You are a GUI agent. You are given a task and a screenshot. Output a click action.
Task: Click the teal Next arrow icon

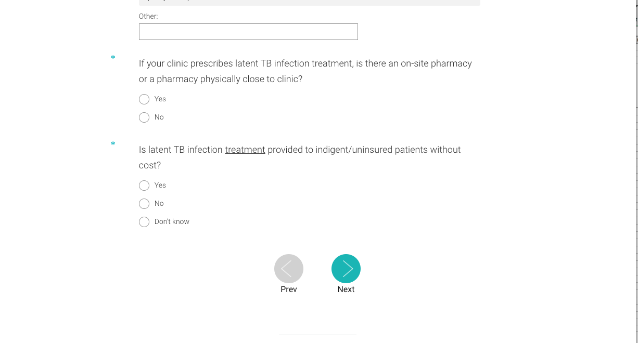tap(346, 269)
